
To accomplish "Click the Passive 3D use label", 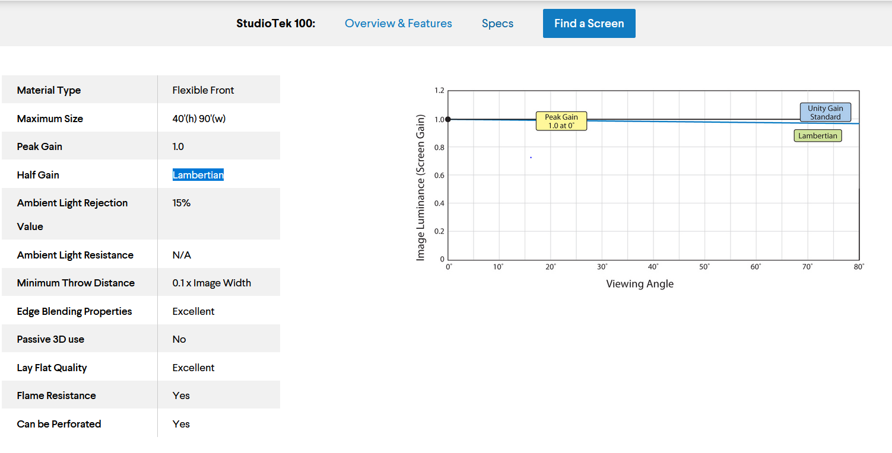I will pos(50,339).
